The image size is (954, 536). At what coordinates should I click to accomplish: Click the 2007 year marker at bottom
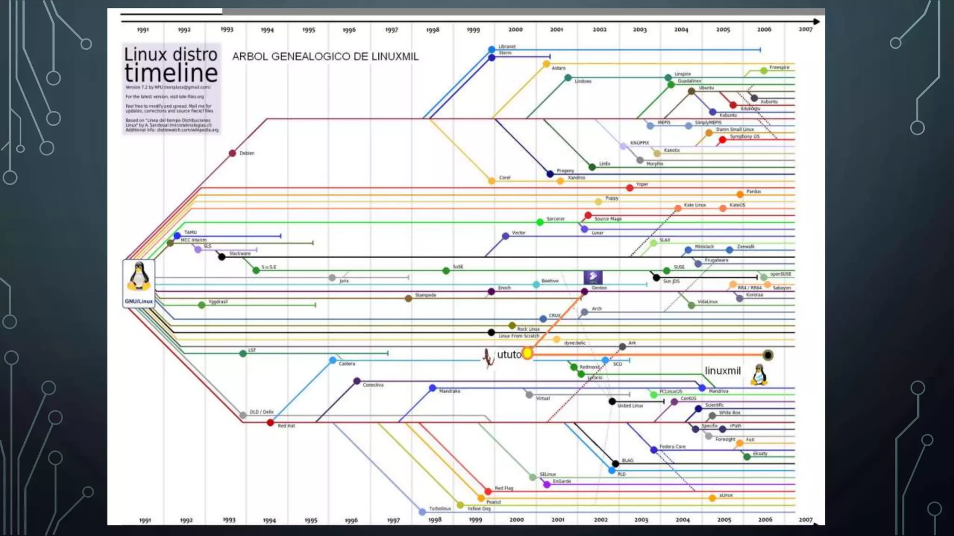point(805,519)
